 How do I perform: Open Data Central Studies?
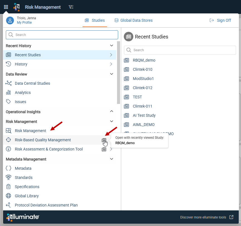(x=32, y=83)
